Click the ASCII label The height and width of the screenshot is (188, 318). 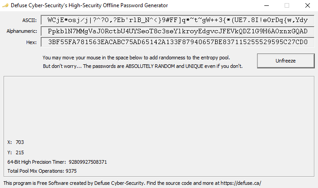29,20
